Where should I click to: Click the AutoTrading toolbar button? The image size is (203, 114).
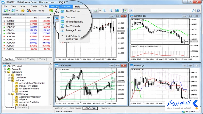pyautogui.click(x=36, y=11)
